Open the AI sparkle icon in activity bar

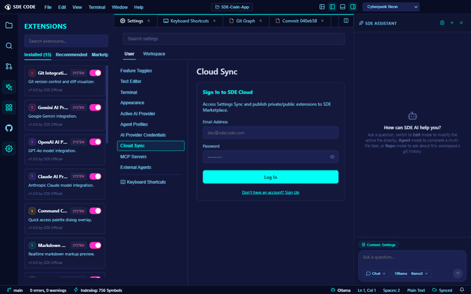(x=9, y=87)
